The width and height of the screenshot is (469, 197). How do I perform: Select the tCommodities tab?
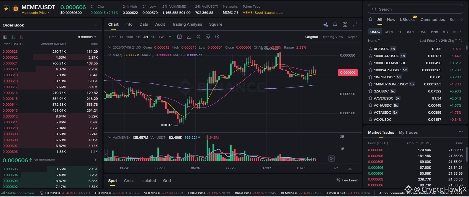click(432, 20)
